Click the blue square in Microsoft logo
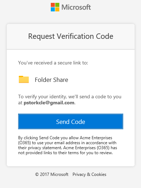Viewport: 141px width, 188px height. 53,10
